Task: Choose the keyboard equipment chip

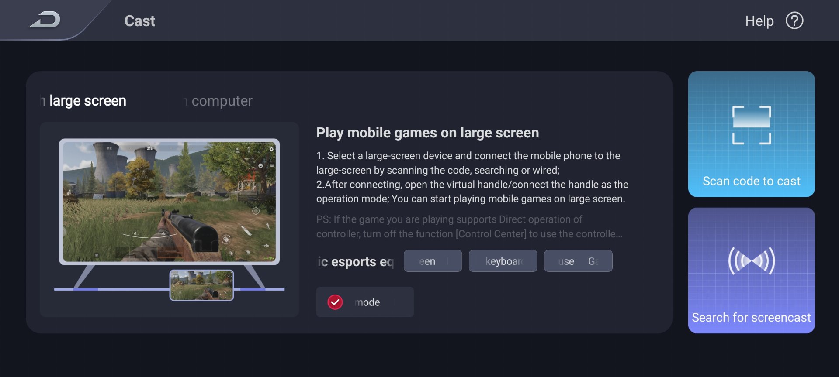Action: pos(503,261)
